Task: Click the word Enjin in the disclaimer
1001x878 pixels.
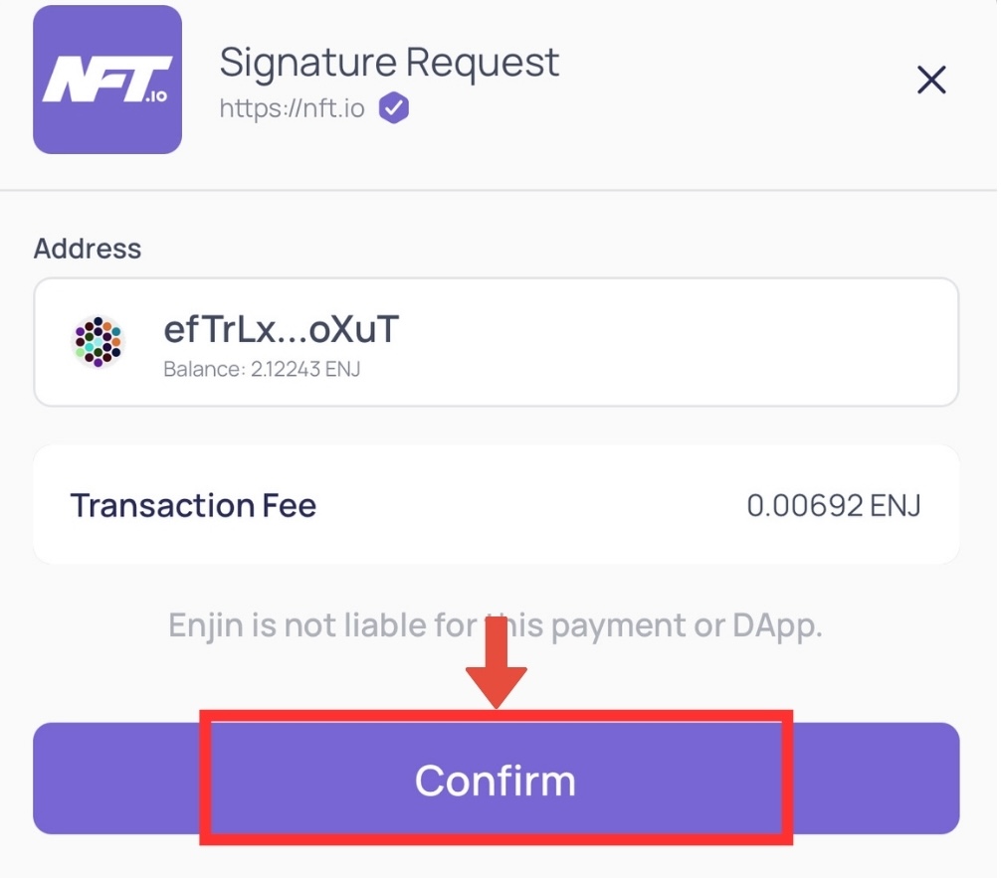Action: tap(206, 625)
